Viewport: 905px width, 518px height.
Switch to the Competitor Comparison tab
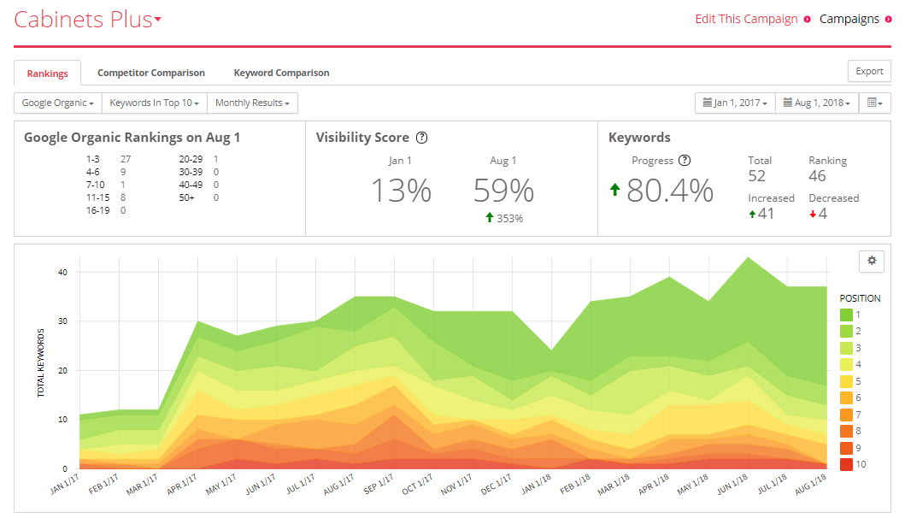[151, 73]
